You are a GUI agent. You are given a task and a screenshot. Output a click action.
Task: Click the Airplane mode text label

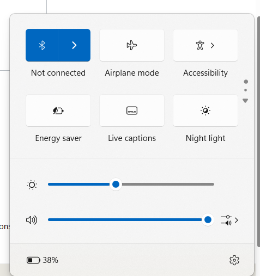(x=132, y=73)
